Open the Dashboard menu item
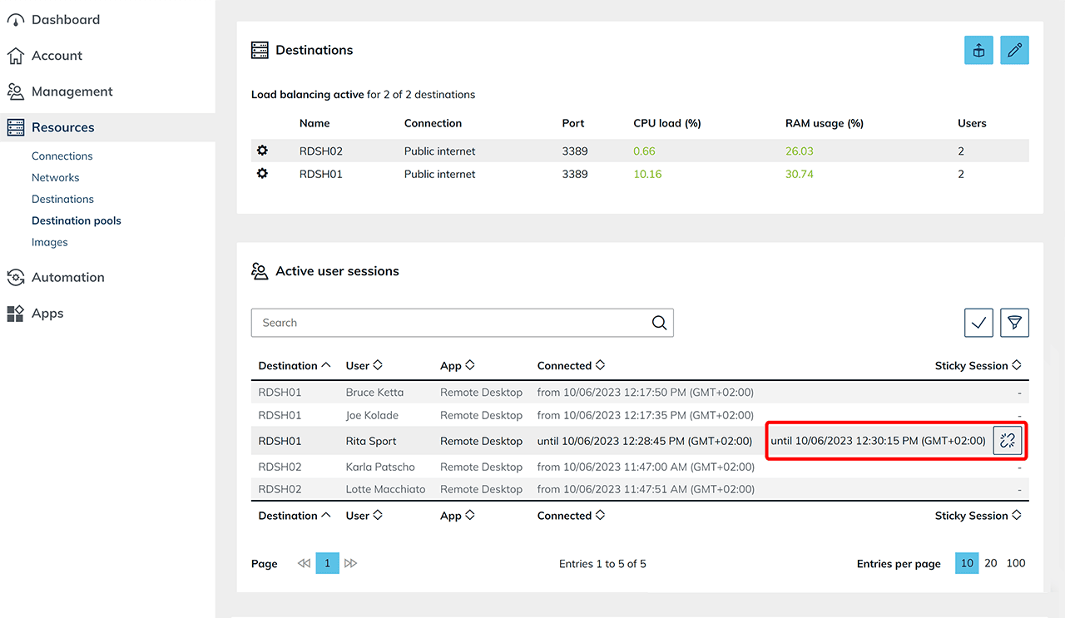Screen dimensions: 1065x618 65,19
